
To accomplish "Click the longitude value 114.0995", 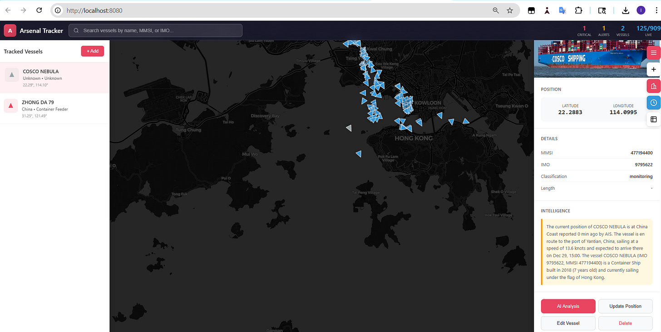I will click(x=623, y=112).
